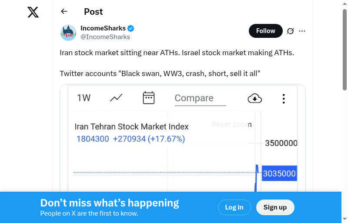Open the chart's vertical dots menu
This screenshot has width=348, height=223.
(284, 99)
